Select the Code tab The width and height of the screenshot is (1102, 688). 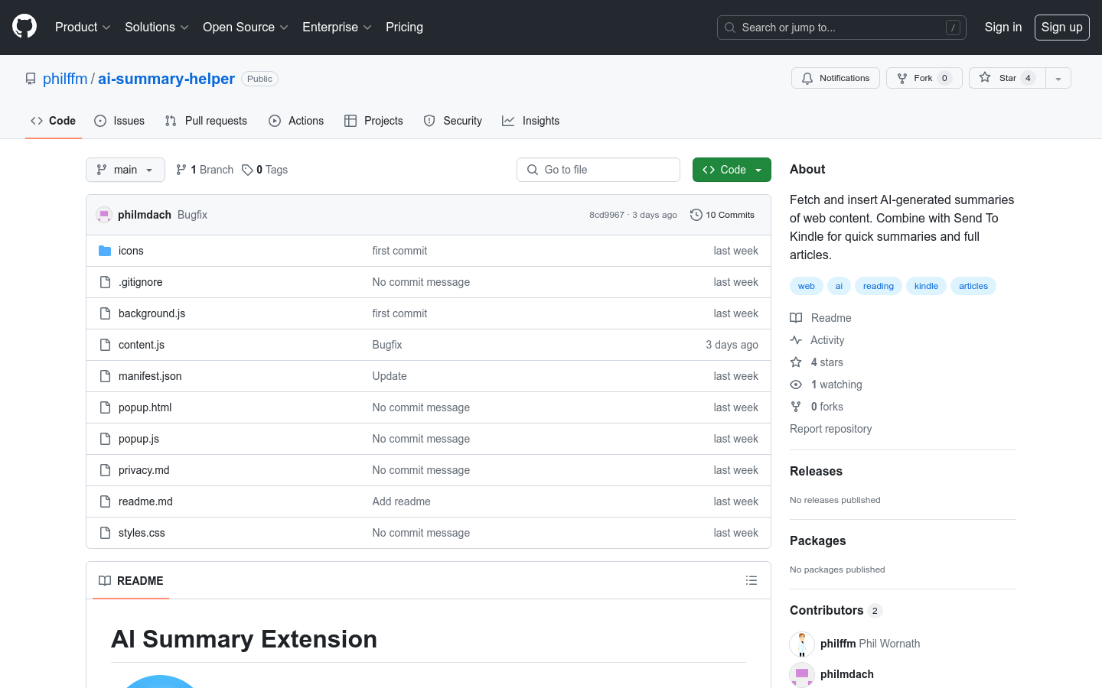(x=54, y=121)
